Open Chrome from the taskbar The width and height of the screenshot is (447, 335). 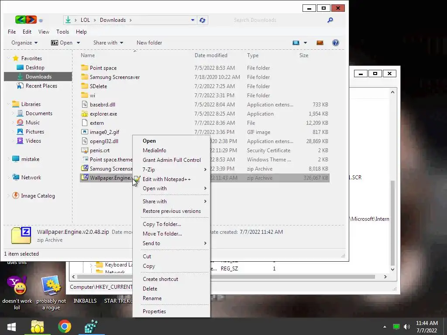point(65,326)
